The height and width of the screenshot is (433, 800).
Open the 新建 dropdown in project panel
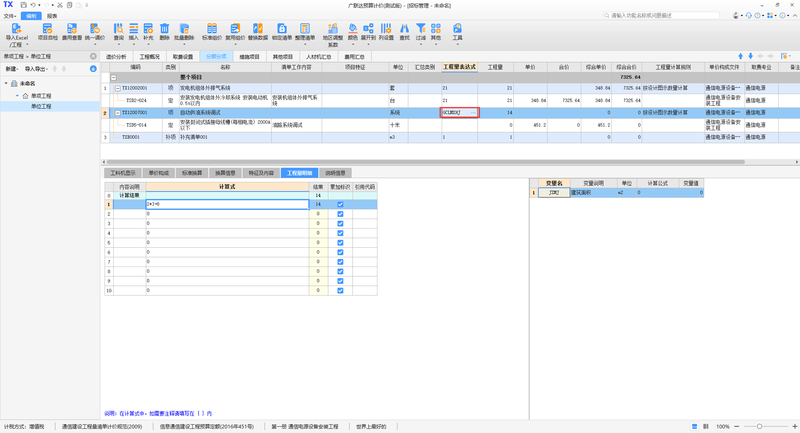pyautogui.click(x=12, y=69)
